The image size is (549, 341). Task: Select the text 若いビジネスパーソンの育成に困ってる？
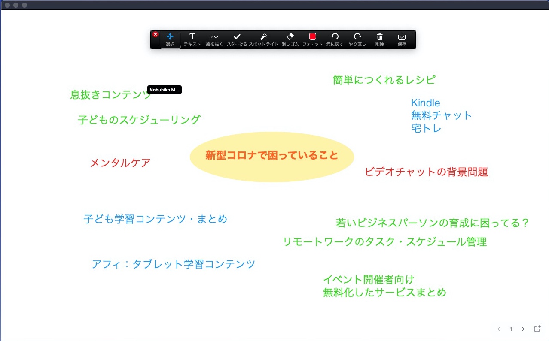click(x=432, y=223)
